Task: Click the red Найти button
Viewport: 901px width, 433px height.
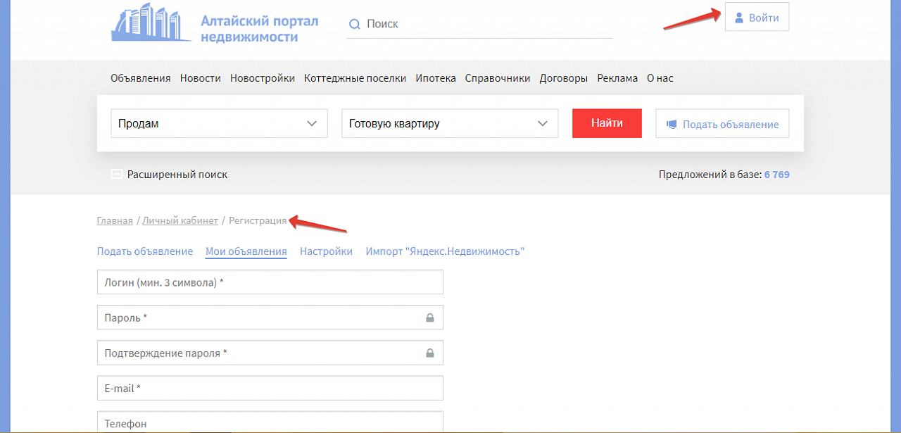Action: pyautogui.click(x=607, y=123)
